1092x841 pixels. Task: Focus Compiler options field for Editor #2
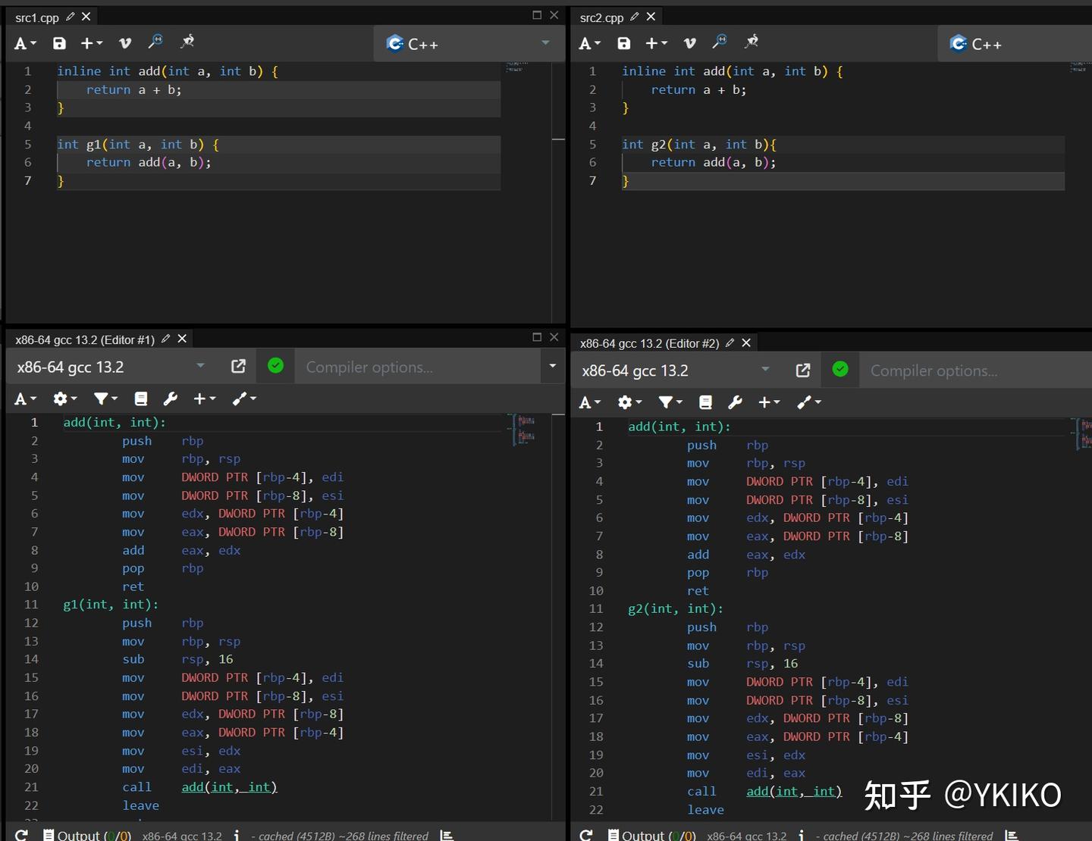(976, 370)
